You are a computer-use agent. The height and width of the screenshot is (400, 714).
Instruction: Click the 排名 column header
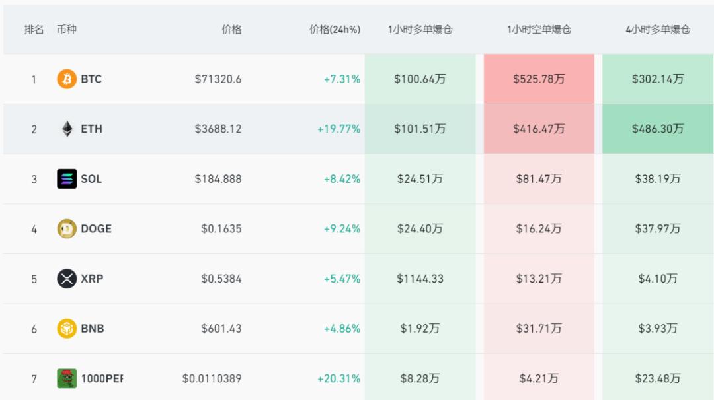pyautogui.click(x=34, y=30)
